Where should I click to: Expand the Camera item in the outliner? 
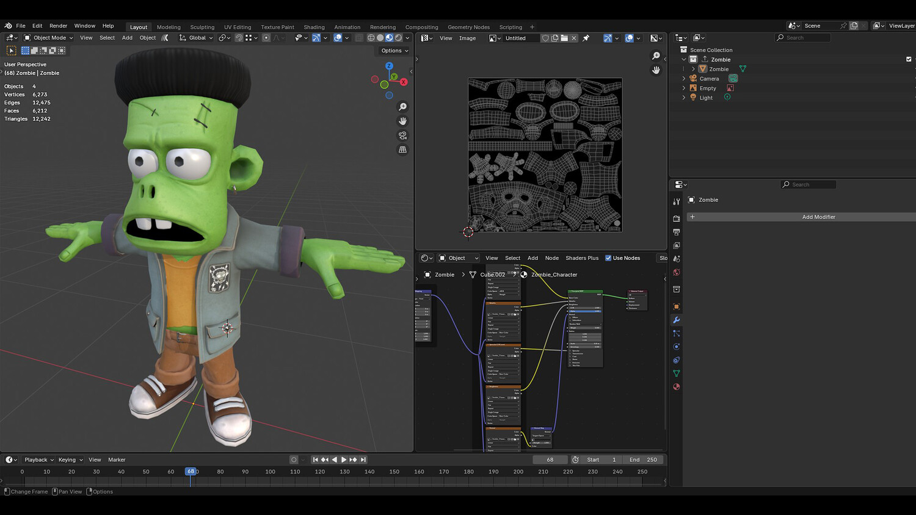pyautogui.click(x=684, y=79)
